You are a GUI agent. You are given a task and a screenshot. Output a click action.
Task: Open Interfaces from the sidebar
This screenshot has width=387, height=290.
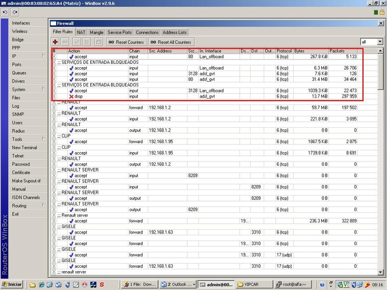pyautogui.click(x=28, y=23)
